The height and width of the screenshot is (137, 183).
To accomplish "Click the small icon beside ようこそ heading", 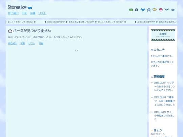I will pos(152,50).
